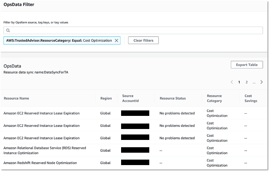Click Global region in Redshift row
This screenshot has width=270, height=172.
tap(105, 163)
